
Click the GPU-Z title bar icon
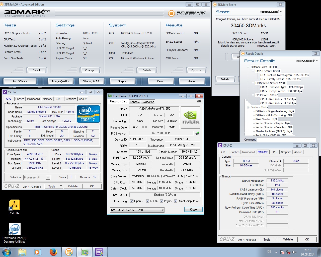tap(110, 96)
